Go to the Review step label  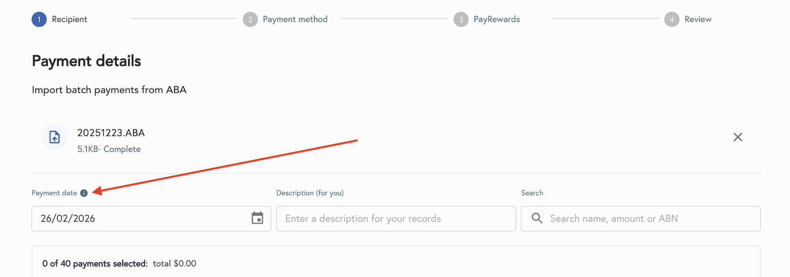click(x=698, y=19)
